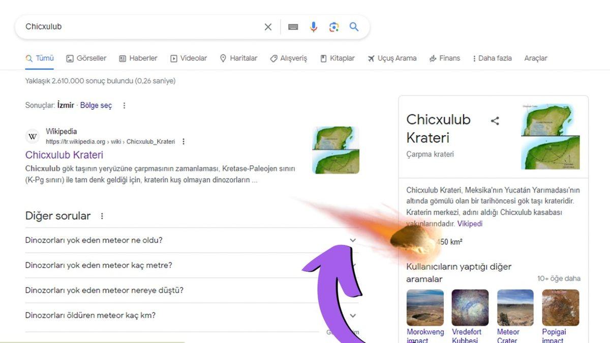Switch to the Haberler tab
This screenshot has width=610, height=343.
click(138, 58)
